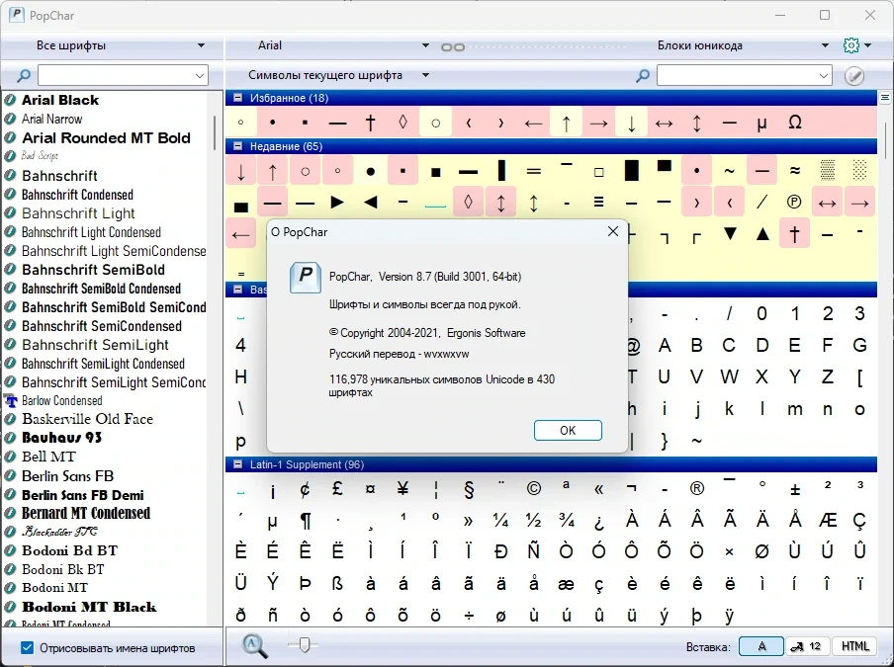The image size is (894, 667).
Task: Pick the registered sign in Latin-1 Supplement
Action: tap(697, 489)
